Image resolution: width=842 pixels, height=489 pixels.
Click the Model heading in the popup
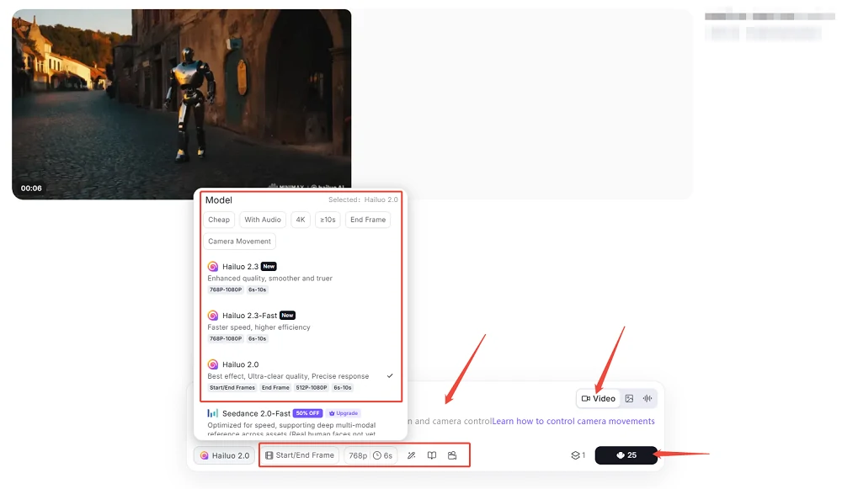(219, 199)
